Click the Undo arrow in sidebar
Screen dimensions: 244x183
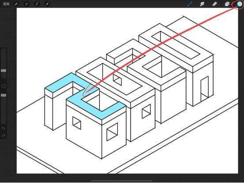4,129
